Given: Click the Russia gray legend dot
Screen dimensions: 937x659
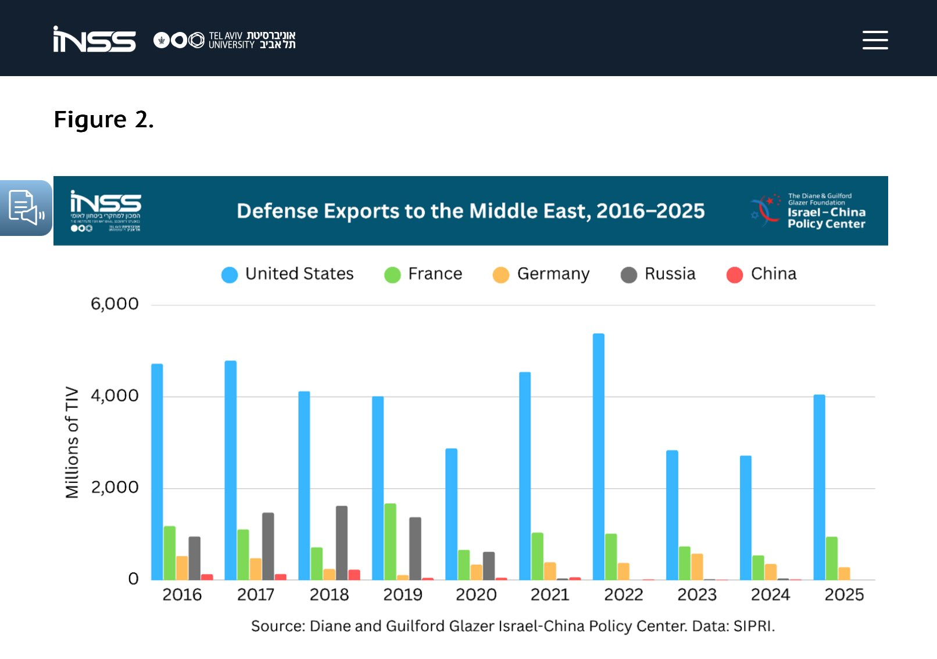Looking at the screenshot, I should [628, 275].
